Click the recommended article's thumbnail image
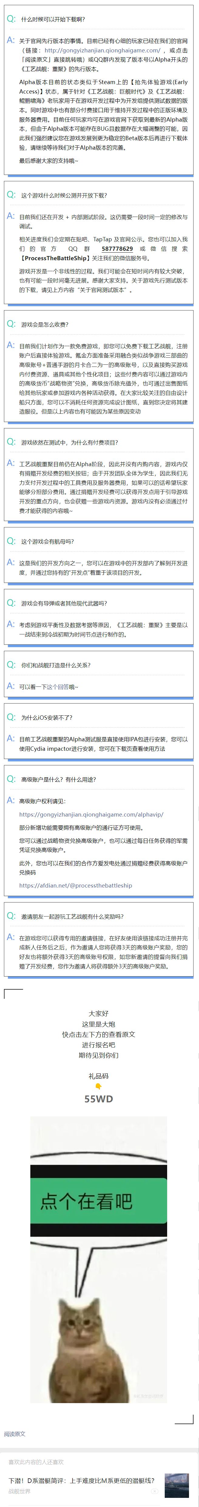Screen dimensions: 199x1507 176,1485
